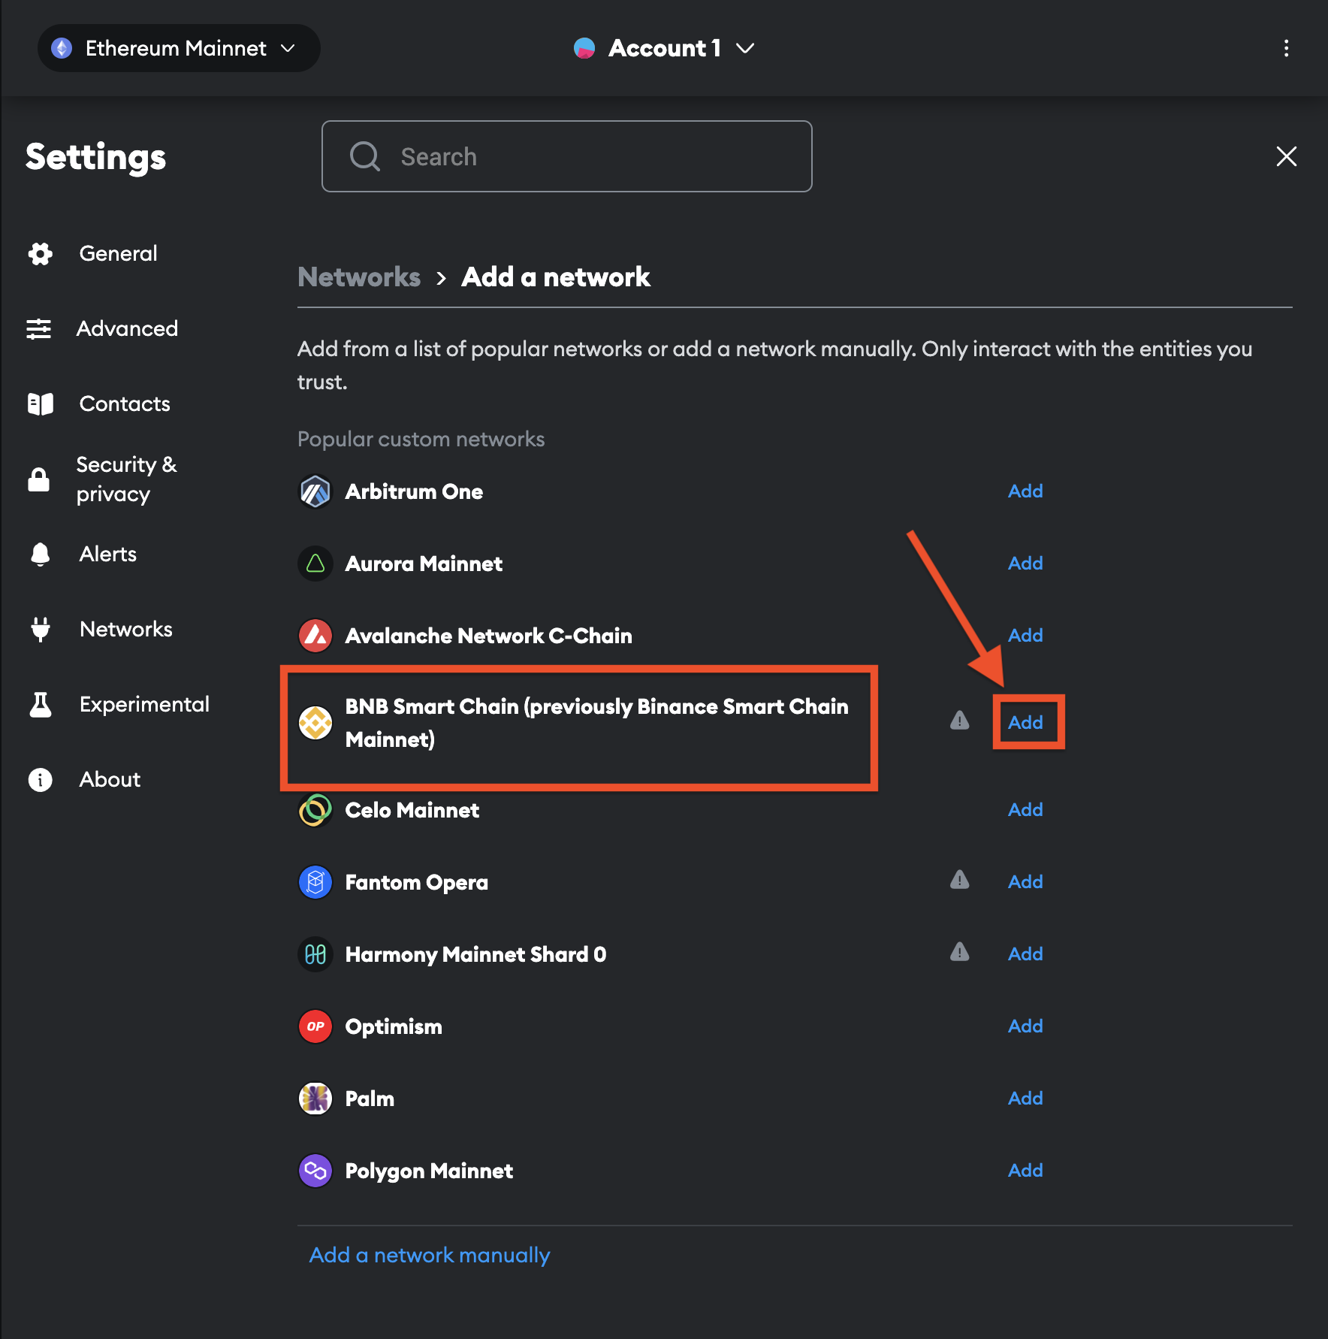
Task: Click the BNB Smart Chain logo icon
Action: click(315, 723)
